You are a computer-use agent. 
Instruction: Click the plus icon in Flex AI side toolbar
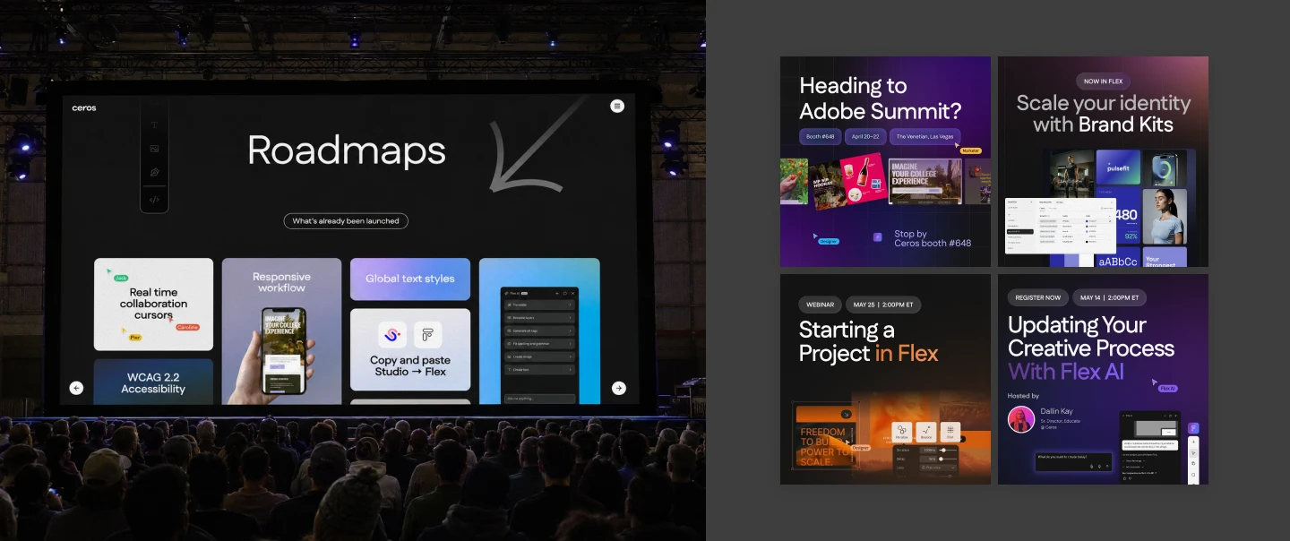1193,442
